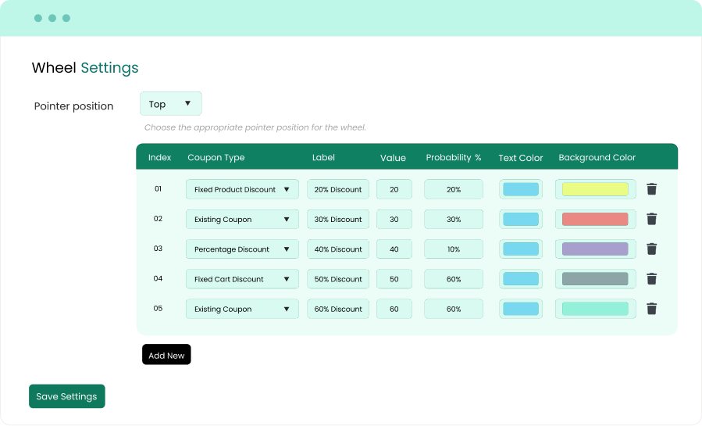Click the 50% Discount label field
702x426 pixels.
pos(338,279)
